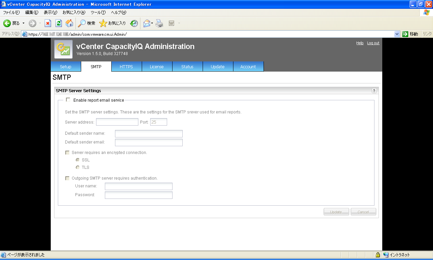This screenshot has width=433, height=260.
Task: Toggle Outgoing SMTP server requires authentication
Action: pos(67,178)
